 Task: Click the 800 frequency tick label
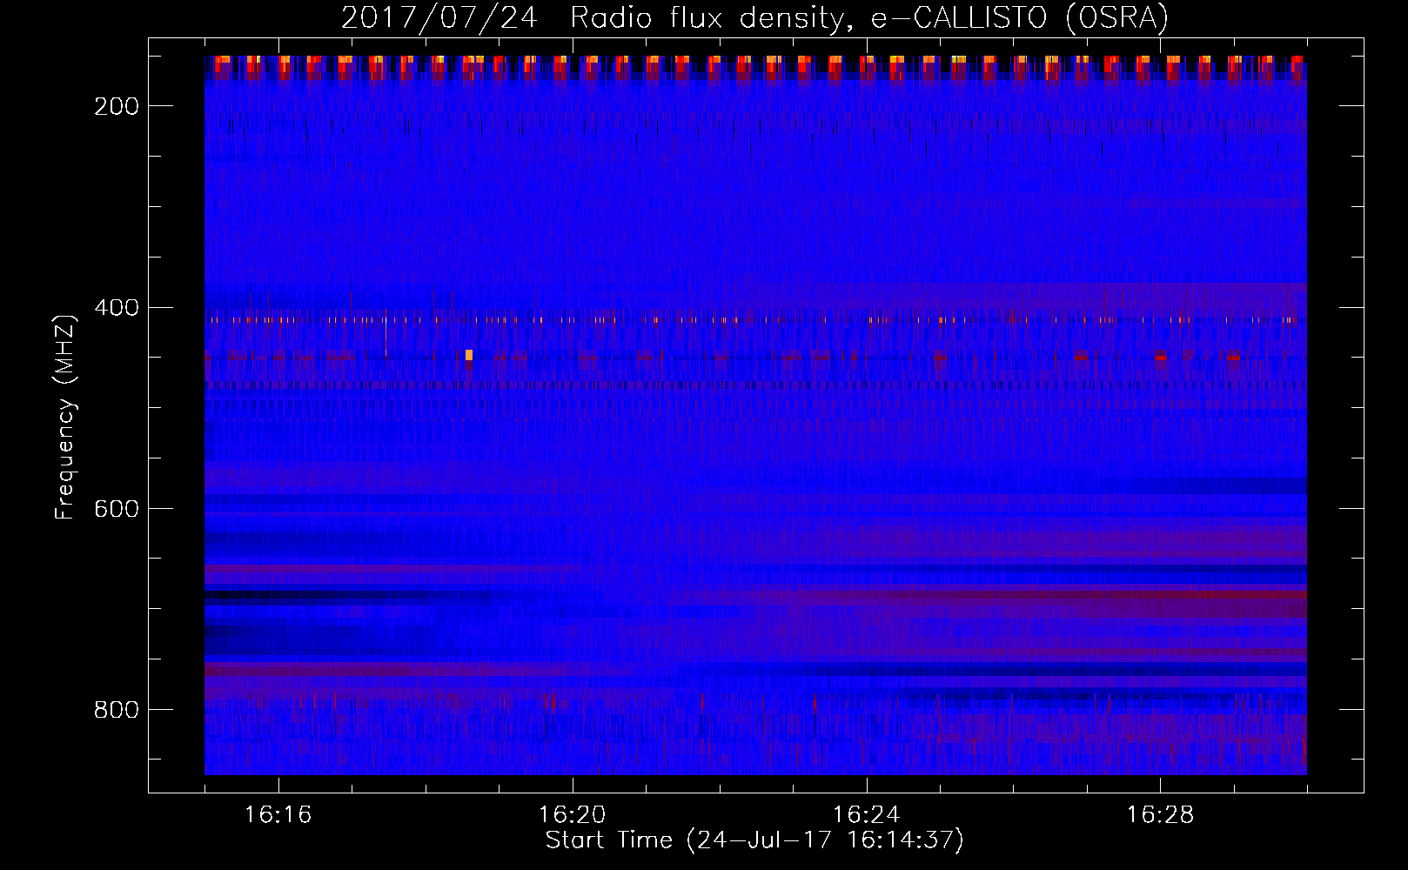(x=117, y=710)
